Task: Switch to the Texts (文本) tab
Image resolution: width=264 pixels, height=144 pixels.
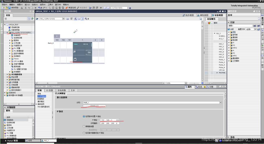Action: pos(73,90)
